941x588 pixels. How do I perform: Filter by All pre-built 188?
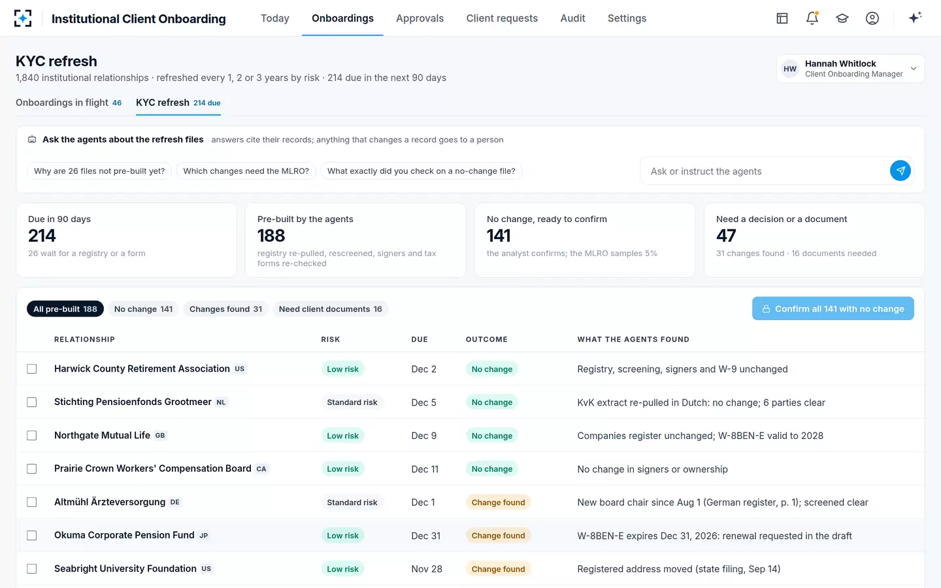point(65,309)
